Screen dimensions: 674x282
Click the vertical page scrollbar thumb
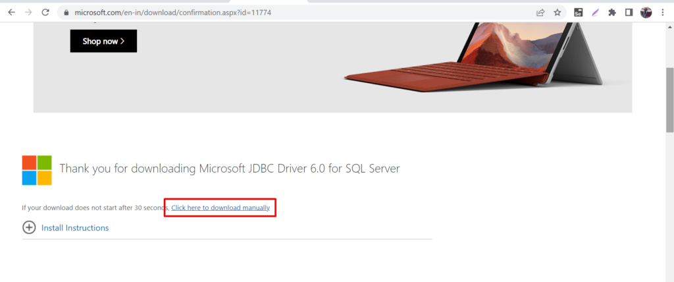click(x=669, y=99)
